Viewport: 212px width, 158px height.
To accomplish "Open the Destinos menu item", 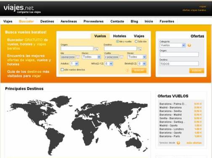I will [x=47, y=21].
